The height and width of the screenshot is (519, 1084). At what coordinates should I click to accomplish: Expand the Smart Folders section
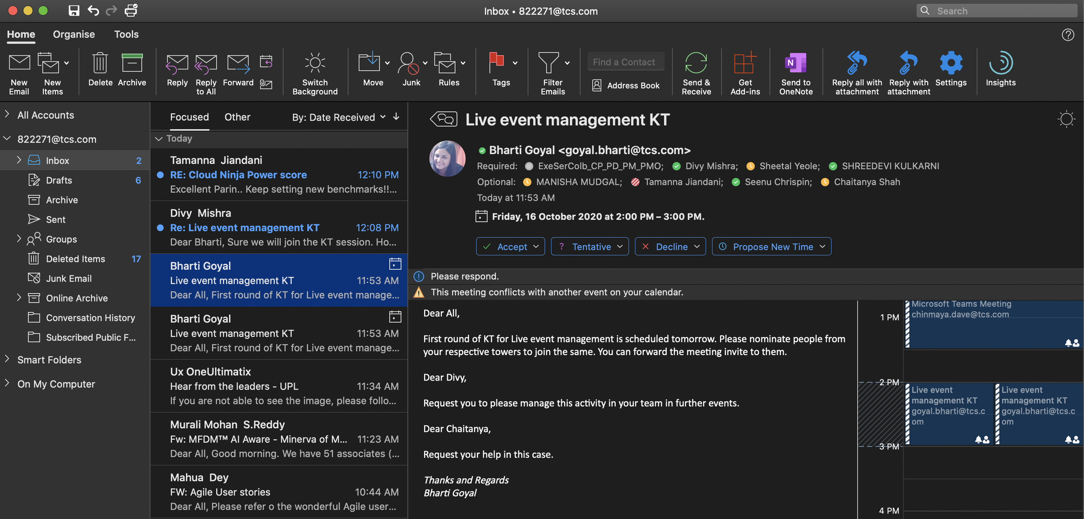(7, 359)
